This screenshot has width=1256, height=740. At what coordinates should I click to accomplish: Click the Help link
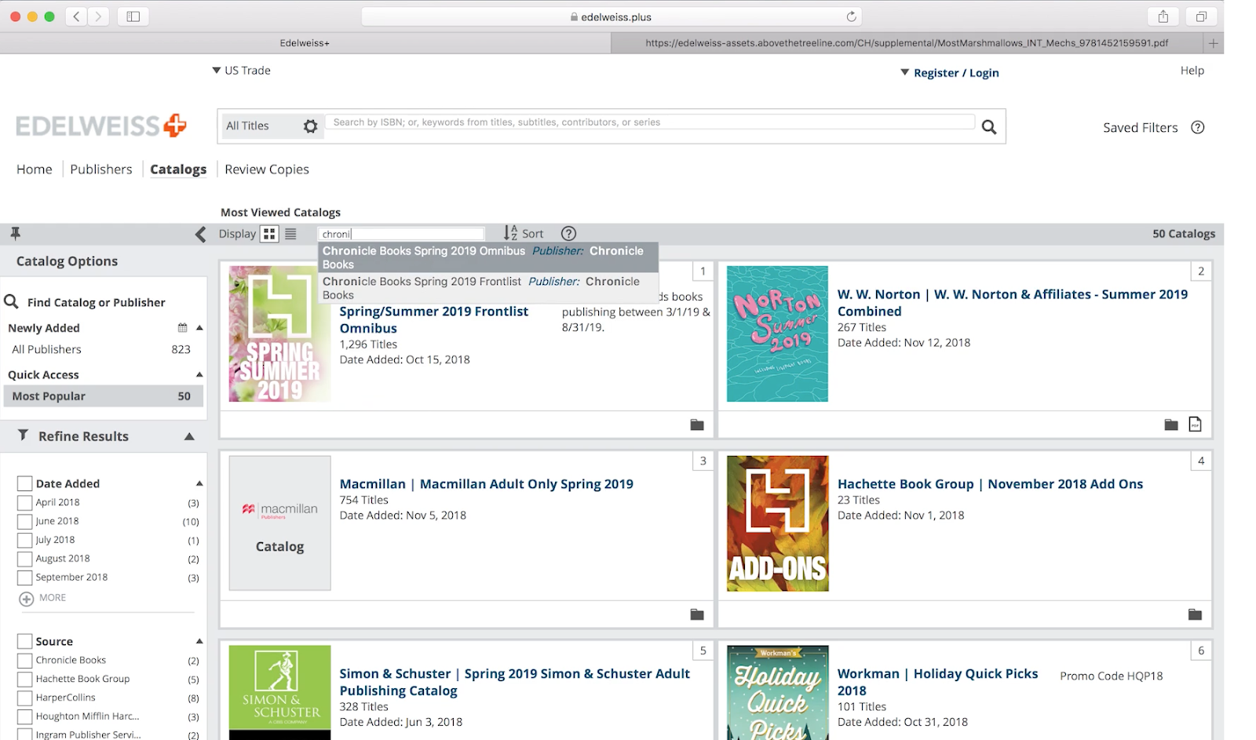coord(1192,71)
